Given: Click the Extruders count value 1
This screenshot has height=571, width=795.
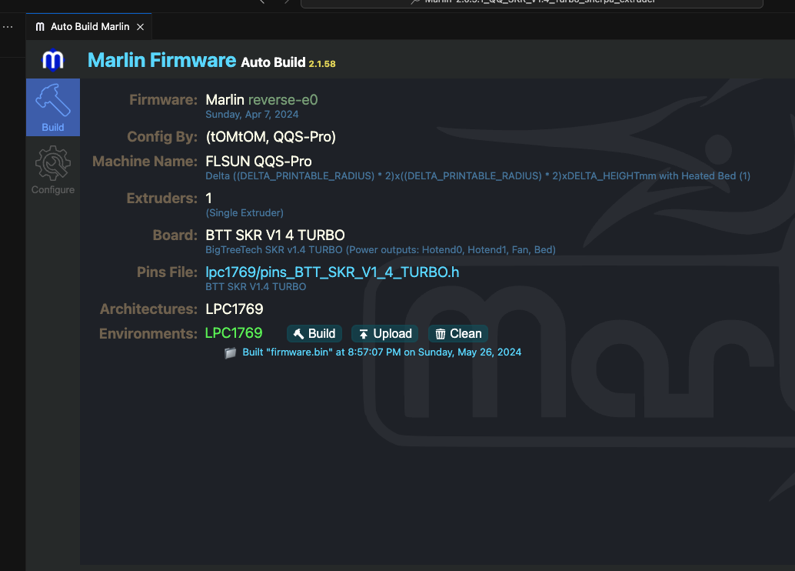Looking at the screenshot, I should [208, 198].
